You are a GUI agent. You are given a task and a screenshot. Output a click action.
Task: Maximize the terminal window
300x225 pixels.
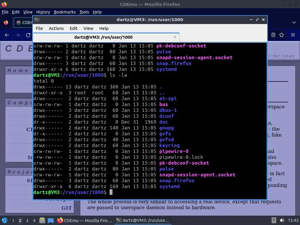pyautogui.click(x=257, y=20)
